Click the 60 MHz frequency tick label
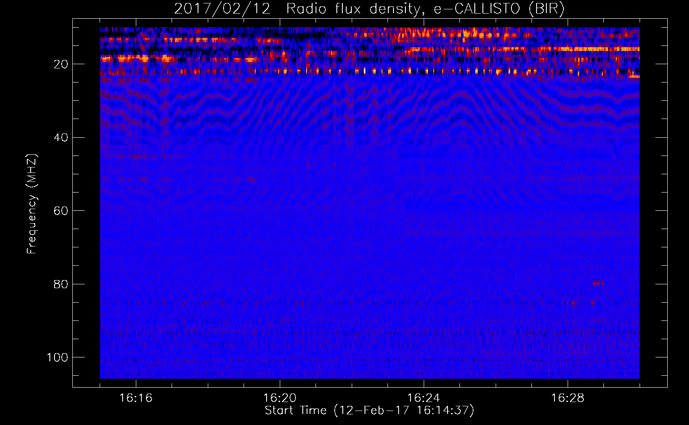This screenshot has height=425, width=689. coord(61,211)
